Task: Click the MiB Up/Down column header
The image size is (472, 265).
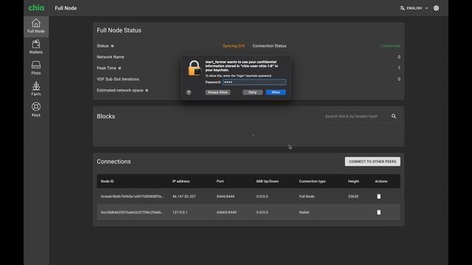Action: coord(267,181)
